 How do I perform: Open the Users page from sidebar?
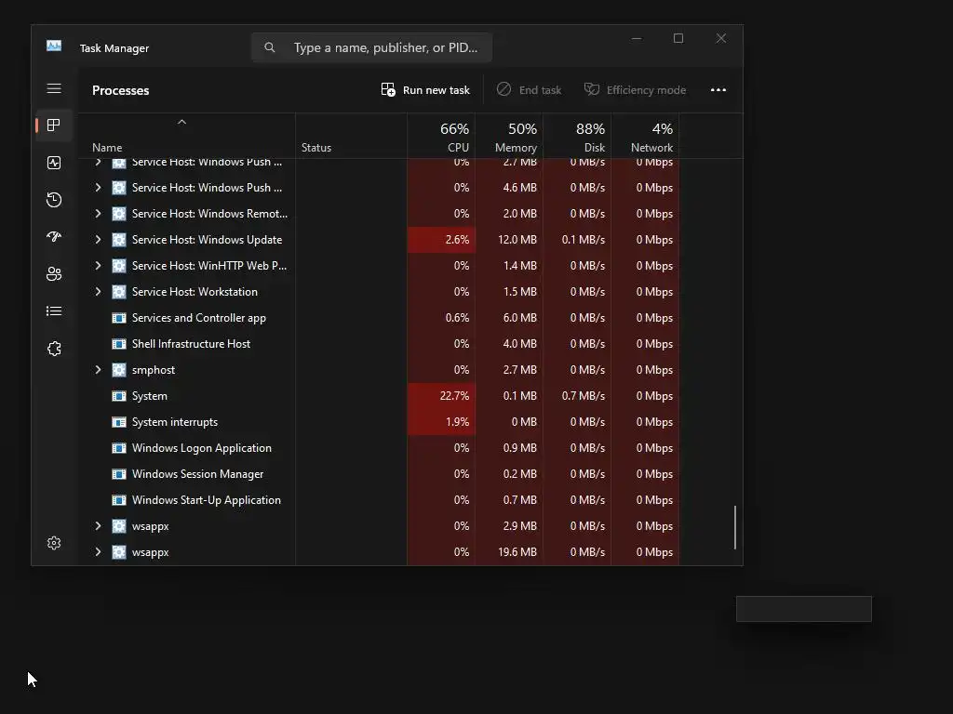(54, 274)
